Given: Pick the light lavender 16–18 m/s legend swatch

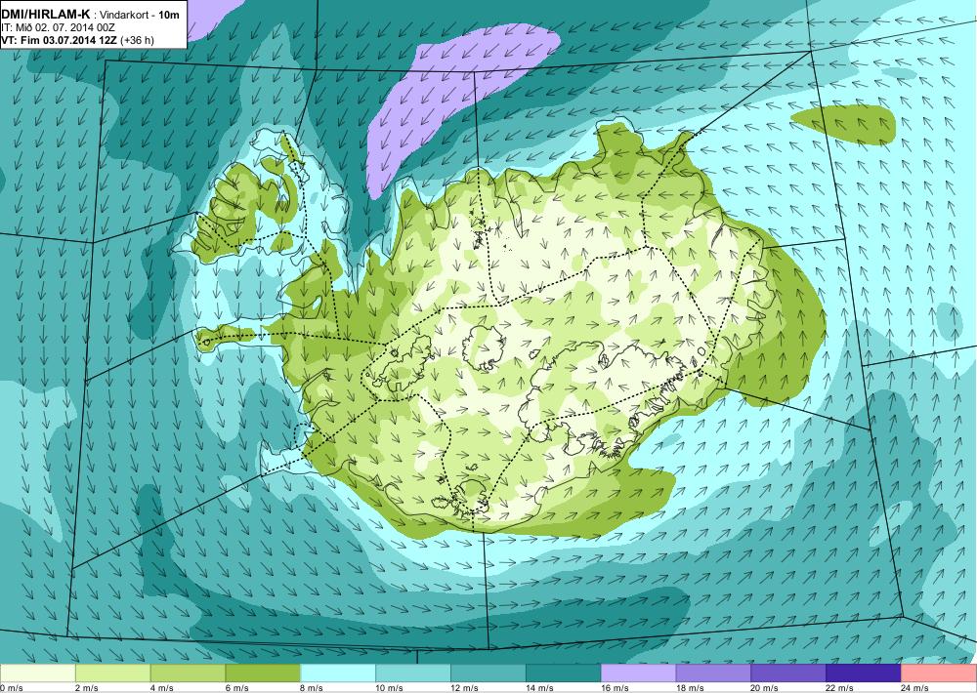Looking at the screenshot, I should pos(639,673).
